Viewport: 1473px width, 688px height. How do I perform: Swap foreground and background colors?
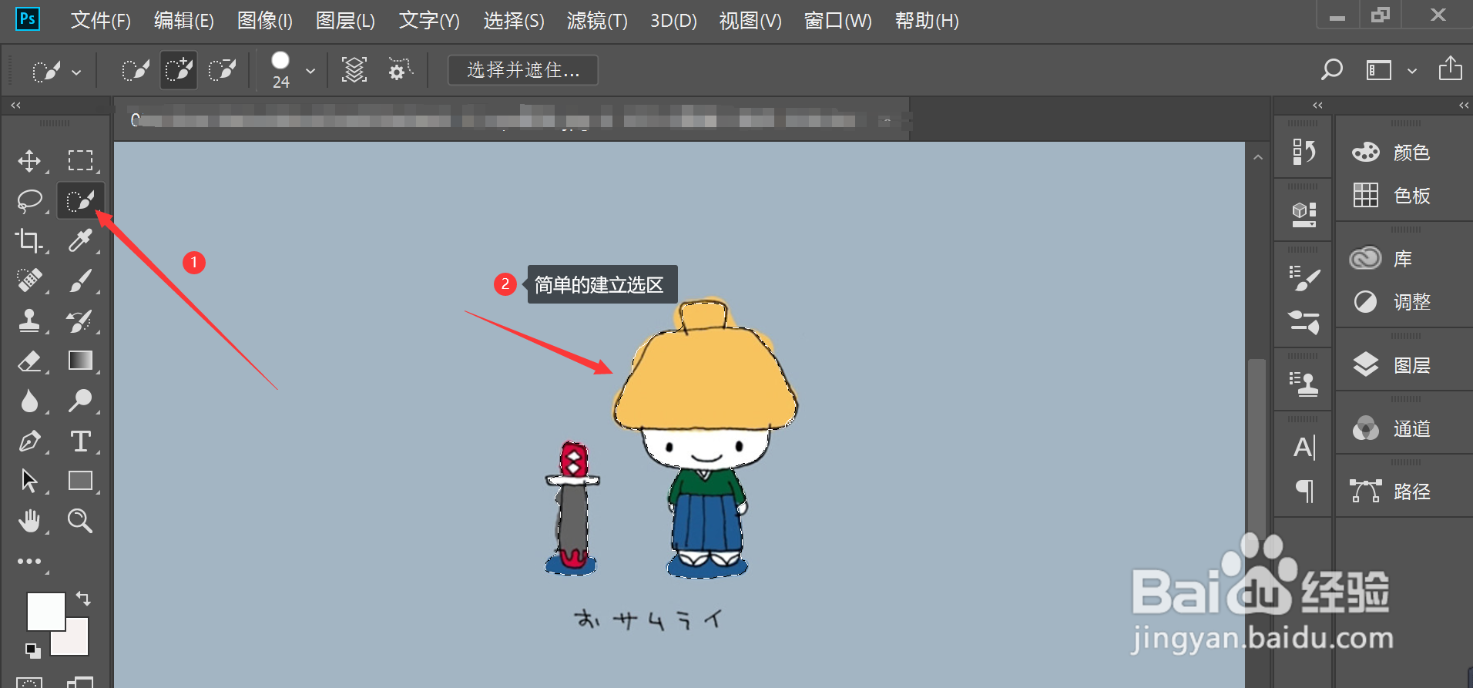coord(83,598)
